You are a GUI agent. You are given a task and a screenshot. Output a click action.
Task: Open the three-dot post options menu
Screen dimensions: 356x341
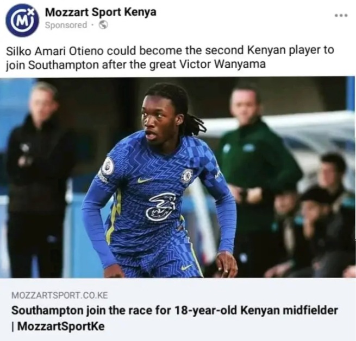pyautogui.click(x=341, y=15)
